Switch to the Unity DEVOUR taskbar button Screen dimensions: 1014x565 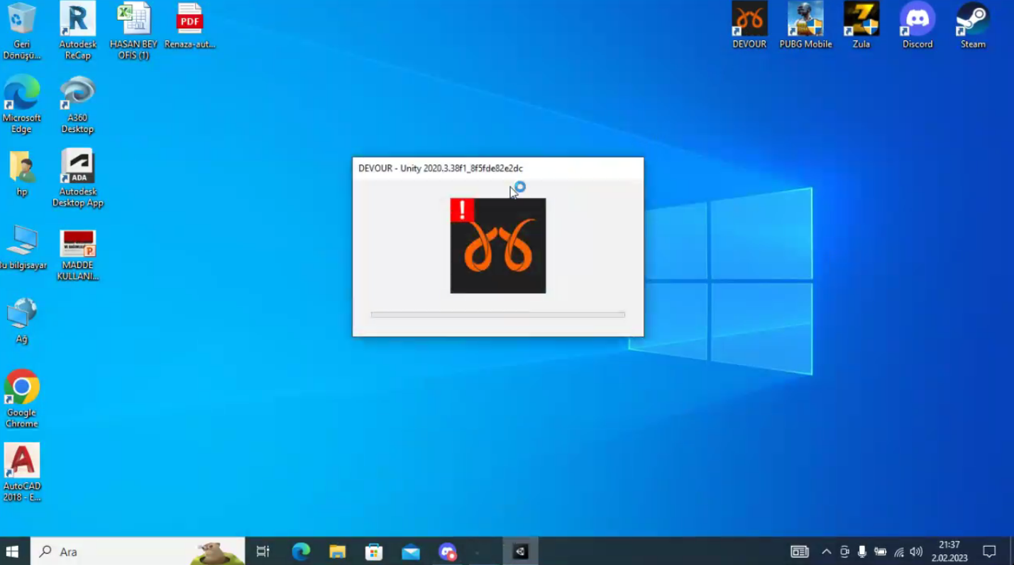[x=521, y=552]
